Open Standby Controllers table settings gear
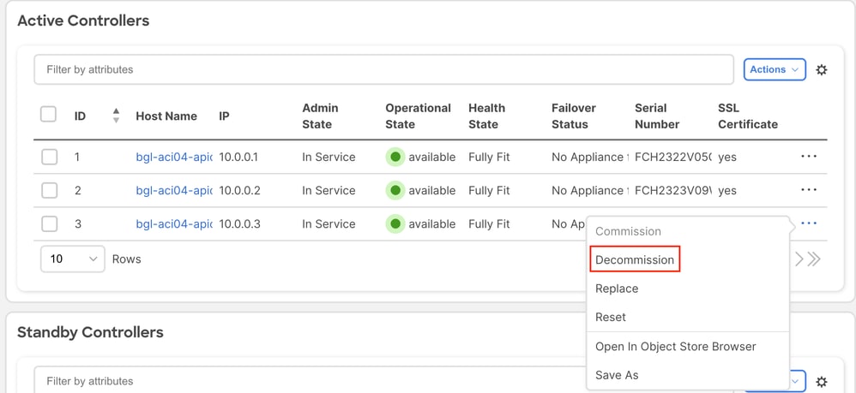The height and width of the screenshot is (393, 856). [822, 382]
